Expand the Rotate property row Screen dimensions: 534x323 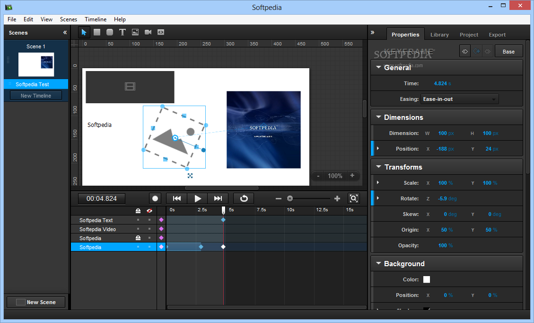click(378, 198)
